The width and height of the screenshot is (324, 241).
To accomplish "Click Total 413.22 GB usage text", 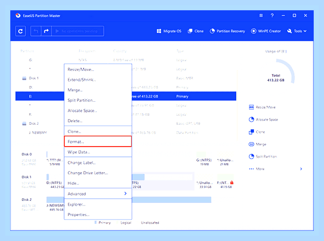I will coord(276,78).
